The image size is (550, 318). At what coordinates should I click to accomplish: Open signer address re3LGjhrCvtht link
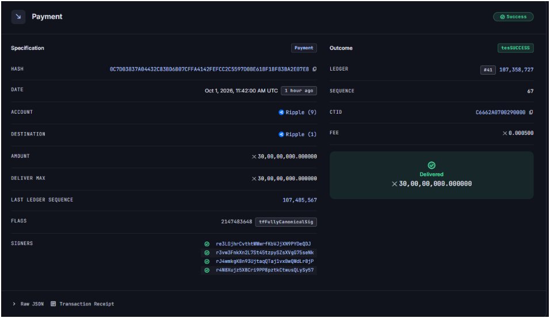263,244
